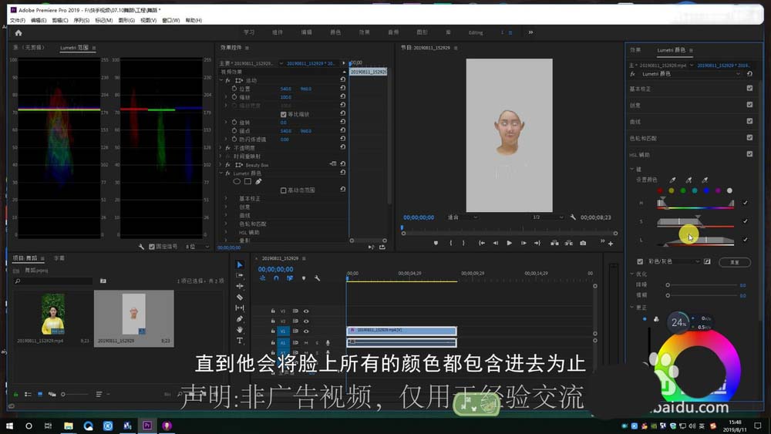The image size is (771, 434).
Task: Toggle timeline snap magnet icon
Action: point(276,278)
